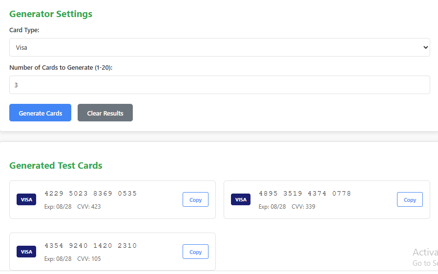Click the Number of Cards to Generate label

61,68
